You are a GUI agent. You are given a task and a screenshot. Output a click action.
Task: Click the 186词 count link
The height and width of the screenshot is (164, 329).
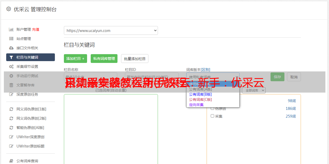291,109
